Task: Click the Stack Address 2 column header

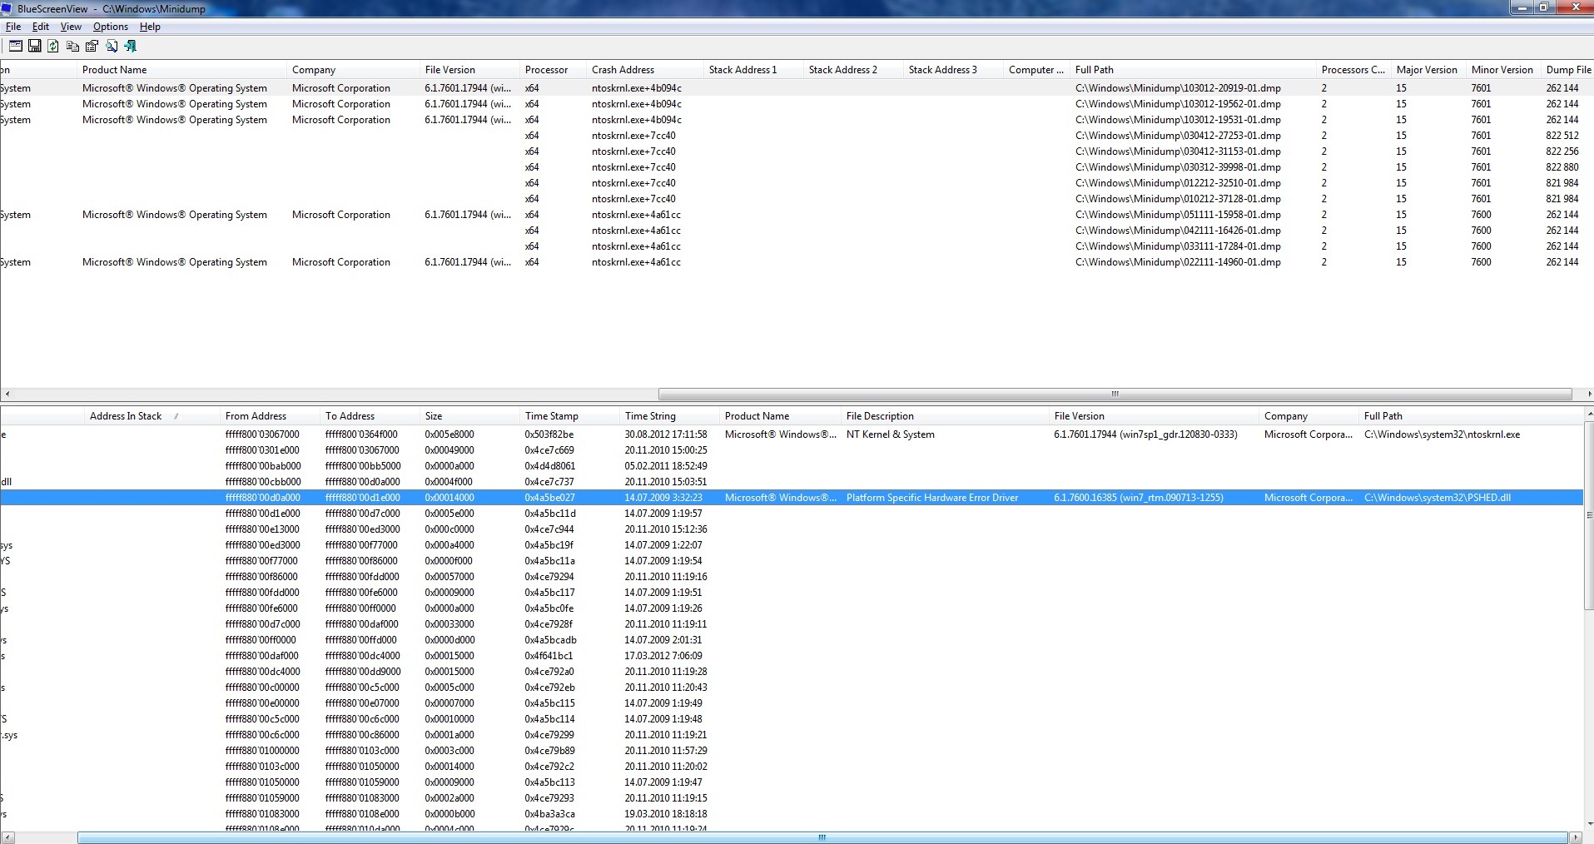Action: click(x=853, y=70)
